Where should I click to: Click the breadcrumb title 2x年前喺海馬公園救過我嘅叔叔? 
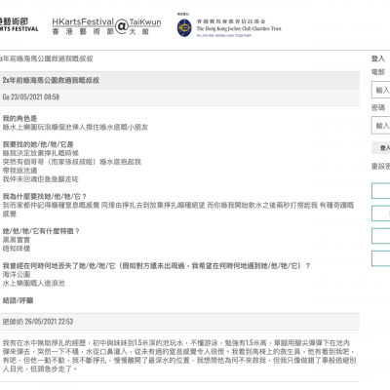coord(46,58)
